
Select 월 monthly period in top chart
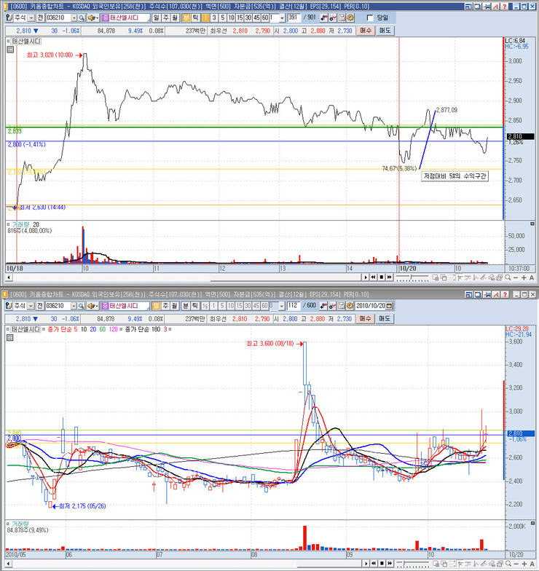coord(175,17)
